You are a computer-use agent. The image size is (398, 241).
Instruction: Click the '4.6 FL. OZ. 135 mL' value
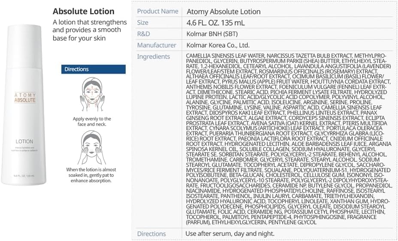click(x=215, y=23)
